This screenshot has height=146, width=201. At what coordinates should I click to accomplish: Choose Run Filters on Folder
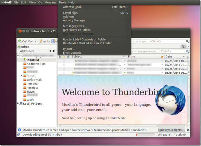tap(94, 30)
